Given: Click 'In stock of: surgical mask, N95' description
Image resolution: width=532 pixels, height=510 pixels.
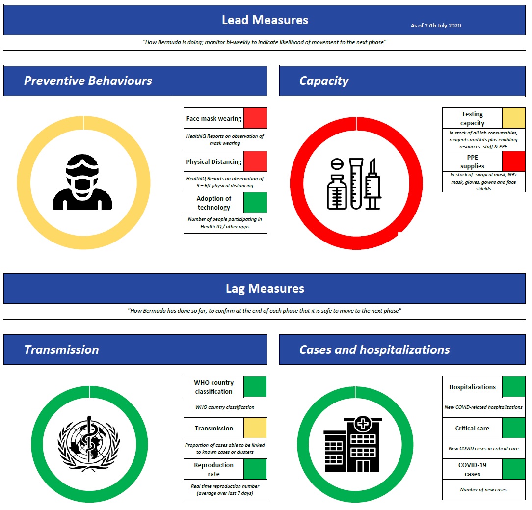Looking at the screenshot, I should (483, 182).
